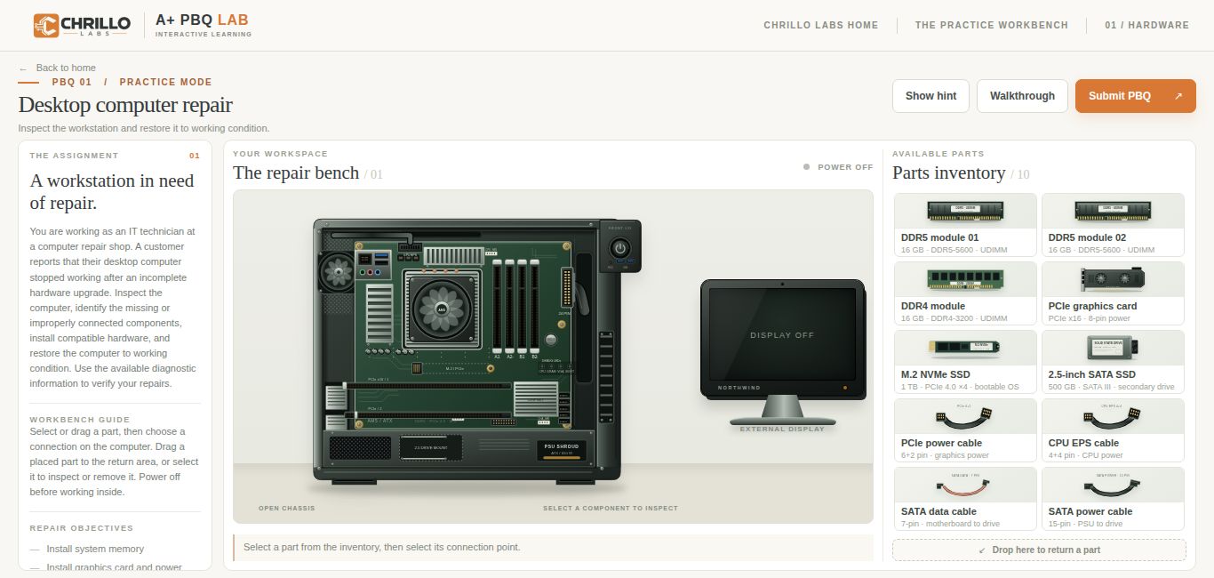Viewport: 1214px width, 578px height.
Task: Select the round CMOS battery
Action: 551,340
